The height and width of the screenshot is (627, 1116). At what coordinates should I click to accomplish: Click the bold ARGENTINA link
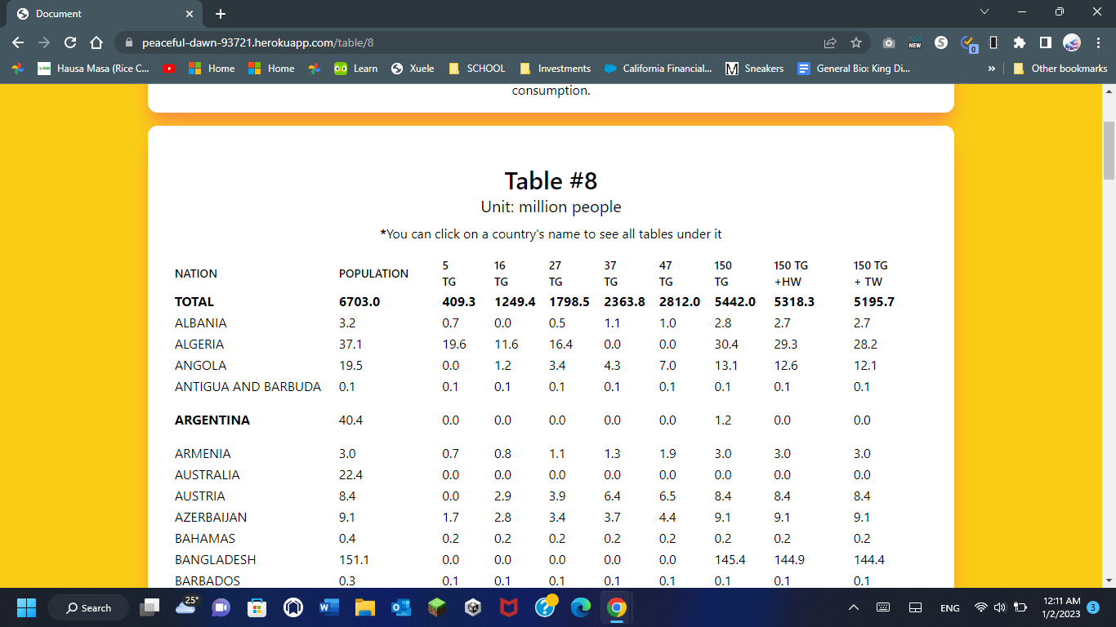pos(212,420)
